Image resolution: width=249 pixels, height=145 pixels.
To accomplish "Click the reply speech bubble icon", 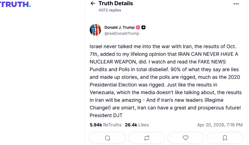I will click(107, 138).
